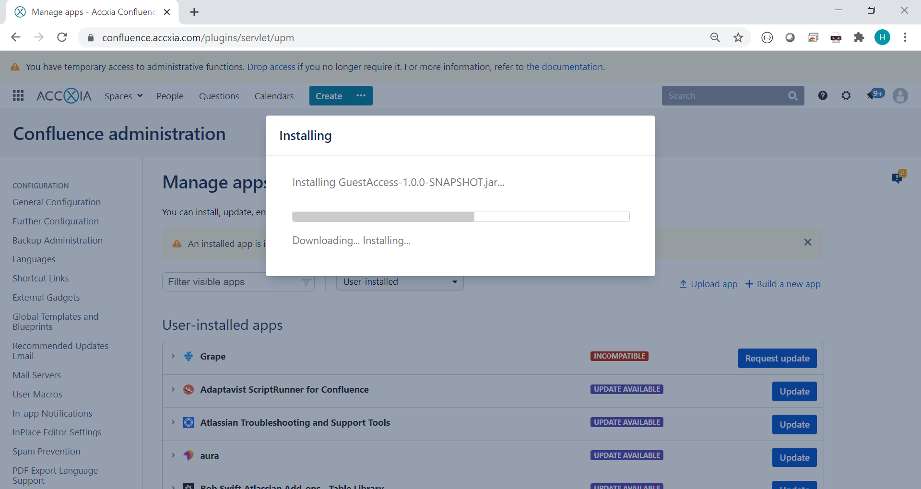Screen dimensions: 921x489
Task: Click Request update for Grape
Action: (777, 359)
